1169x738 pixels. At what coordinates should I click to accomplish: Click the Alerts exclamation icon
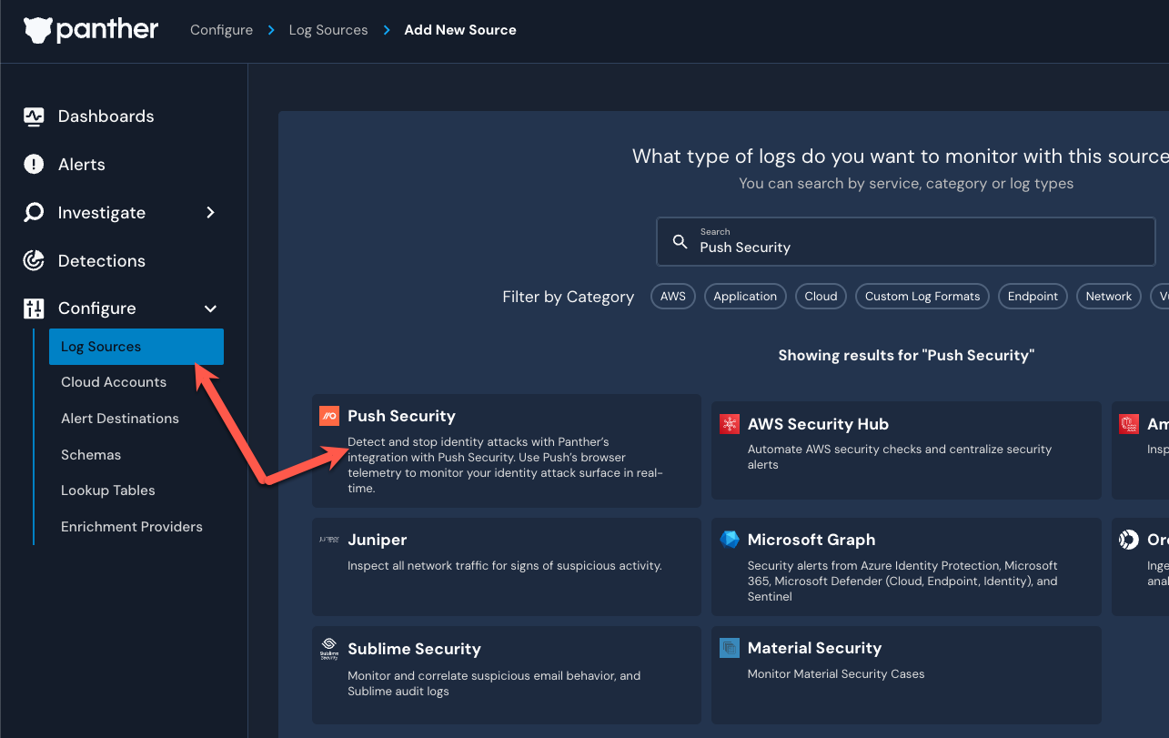coord(34,165)
